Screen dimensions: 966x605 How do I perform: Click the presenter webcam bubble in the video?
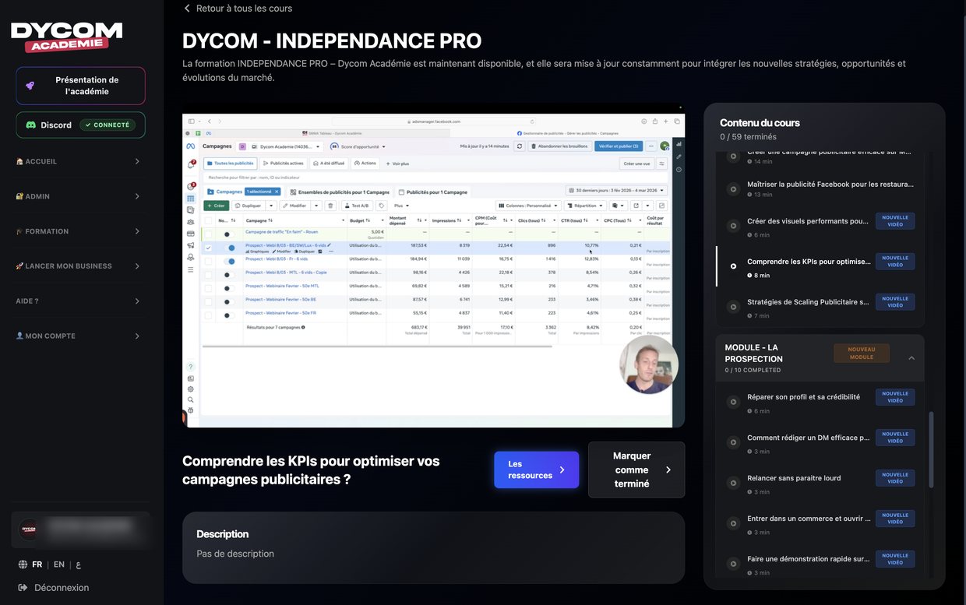pyautogui.click(x=649, y=365)
